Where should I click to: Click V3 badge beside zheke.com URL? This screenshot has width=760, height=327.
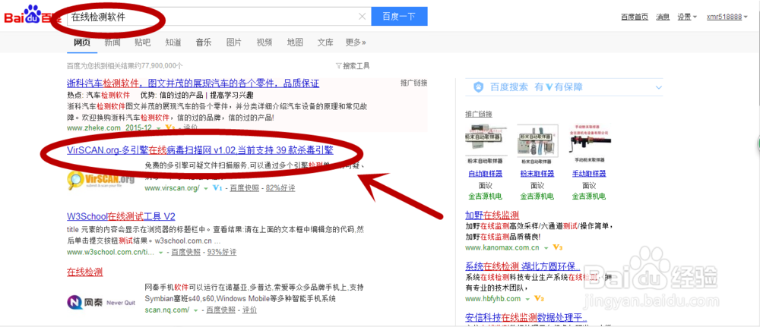(x=169, y=128)
